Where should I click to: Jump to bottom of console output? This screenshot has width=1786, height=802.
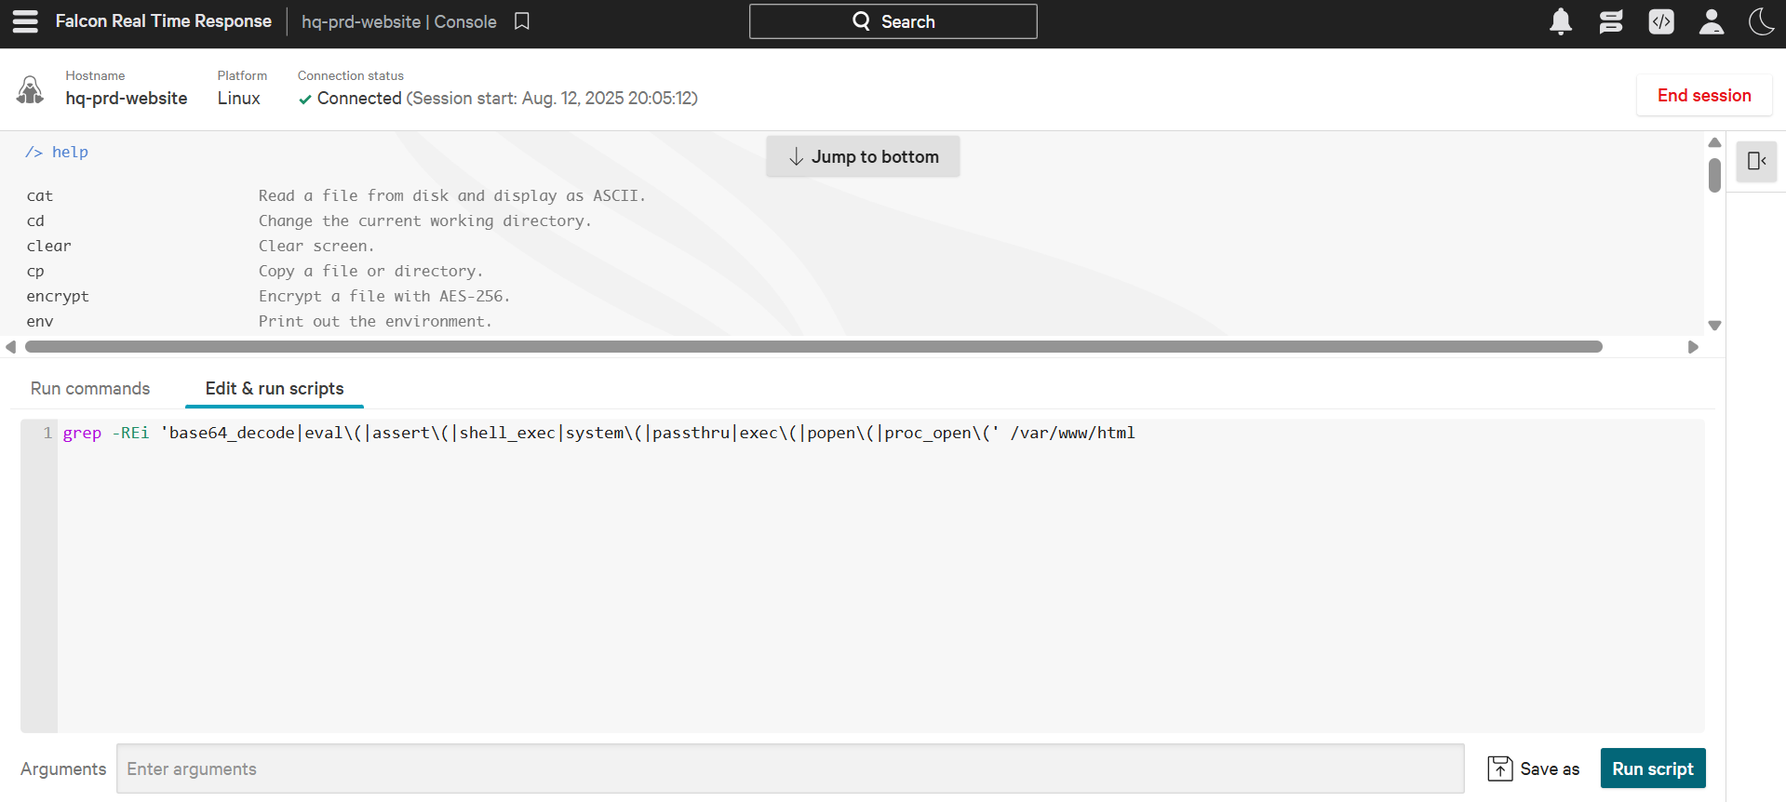863,156
